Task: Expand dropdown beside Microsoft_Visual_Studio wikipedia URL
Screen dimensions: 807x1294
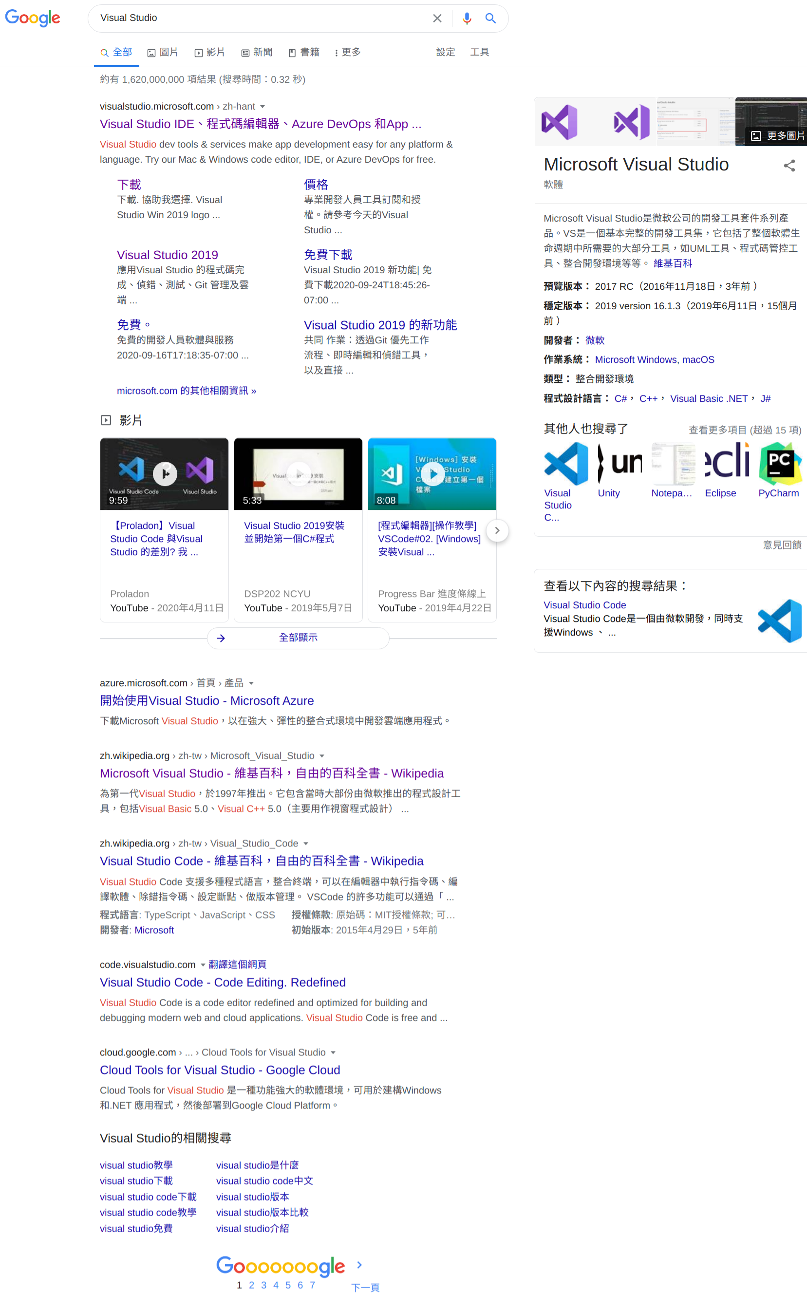Action: click(322, 756)
